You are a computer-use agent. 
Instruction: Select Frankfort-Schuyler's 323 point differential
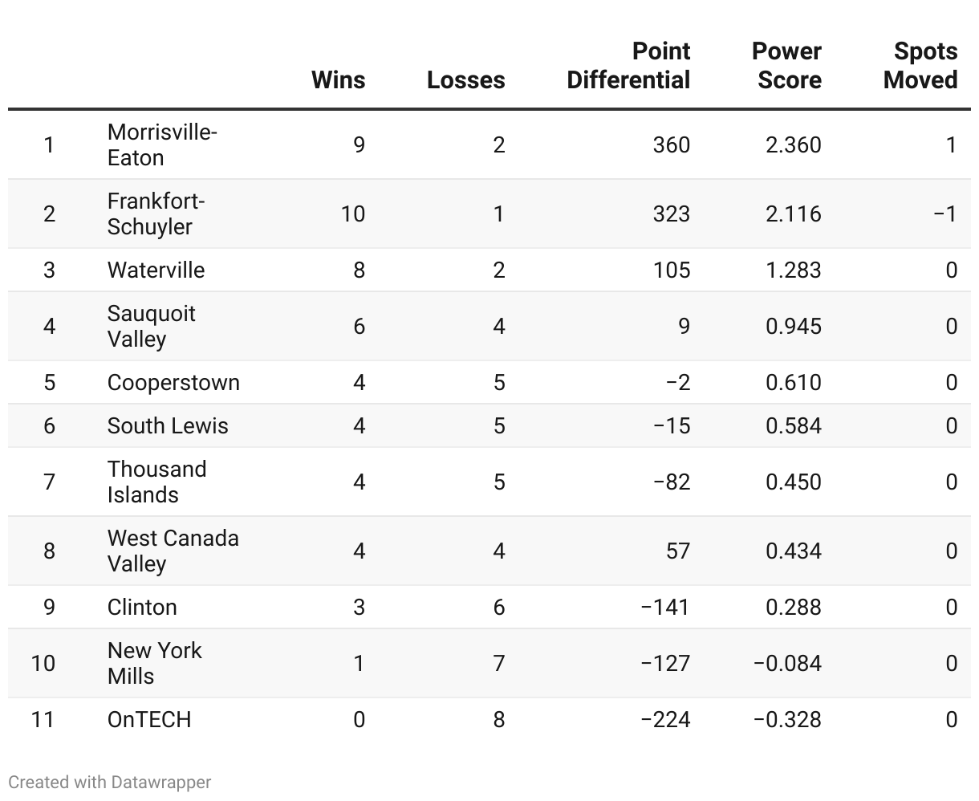pos(672,213)
